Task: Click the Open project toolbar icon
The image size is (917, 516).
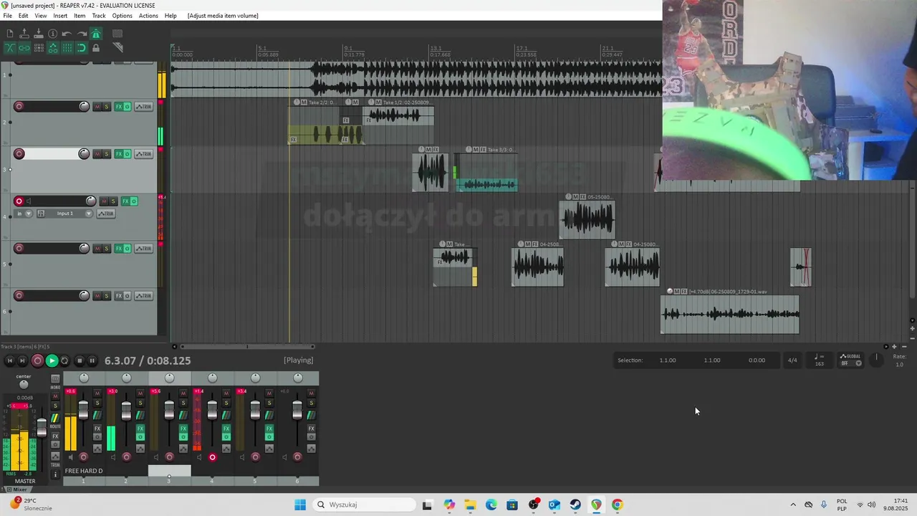Action: 24,34
